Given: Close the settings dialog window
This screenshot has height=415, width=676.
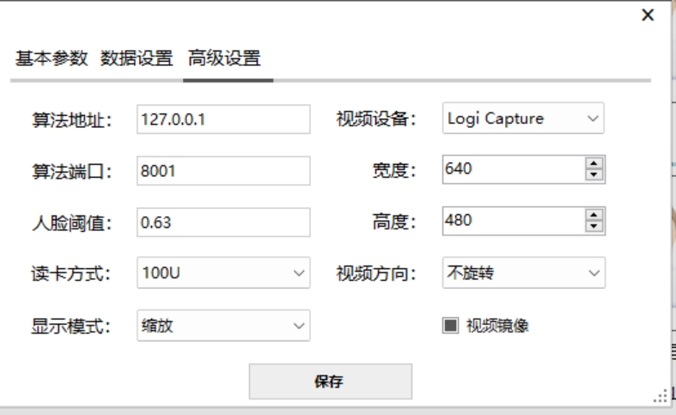Looking at the screenshot, I should coord(648,15).
